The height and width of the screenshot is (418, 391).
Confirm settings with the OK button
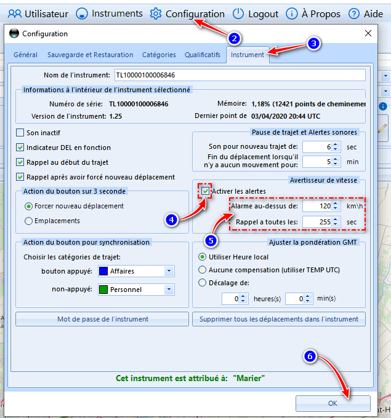(333, 403)
